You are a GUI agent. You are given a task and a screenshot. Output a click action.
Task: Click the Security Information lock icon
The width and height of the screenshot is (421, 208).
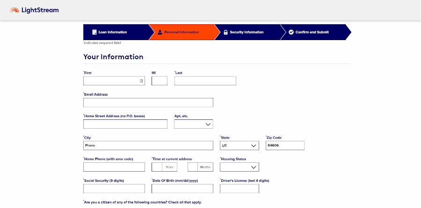click(225, 32)
